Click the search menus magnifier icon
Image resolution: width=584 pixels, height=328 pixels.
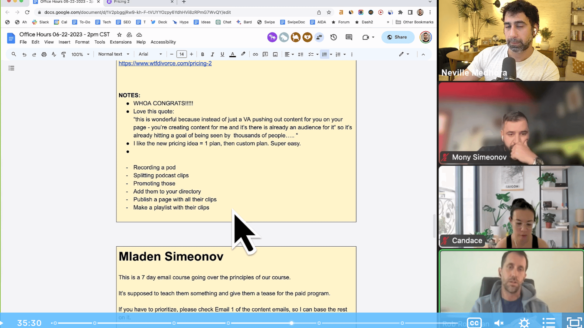coord(14,54)
